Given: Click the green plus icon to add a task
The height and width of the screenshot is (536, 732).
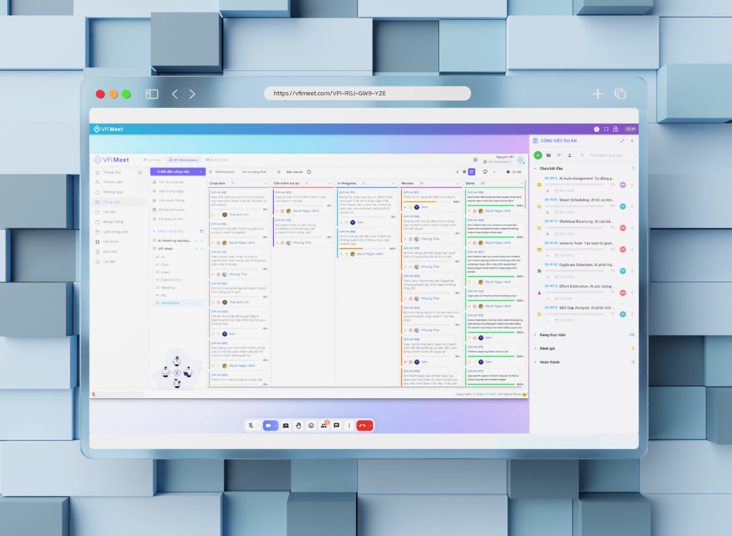Looking at the screenshot, I should 538,155.
